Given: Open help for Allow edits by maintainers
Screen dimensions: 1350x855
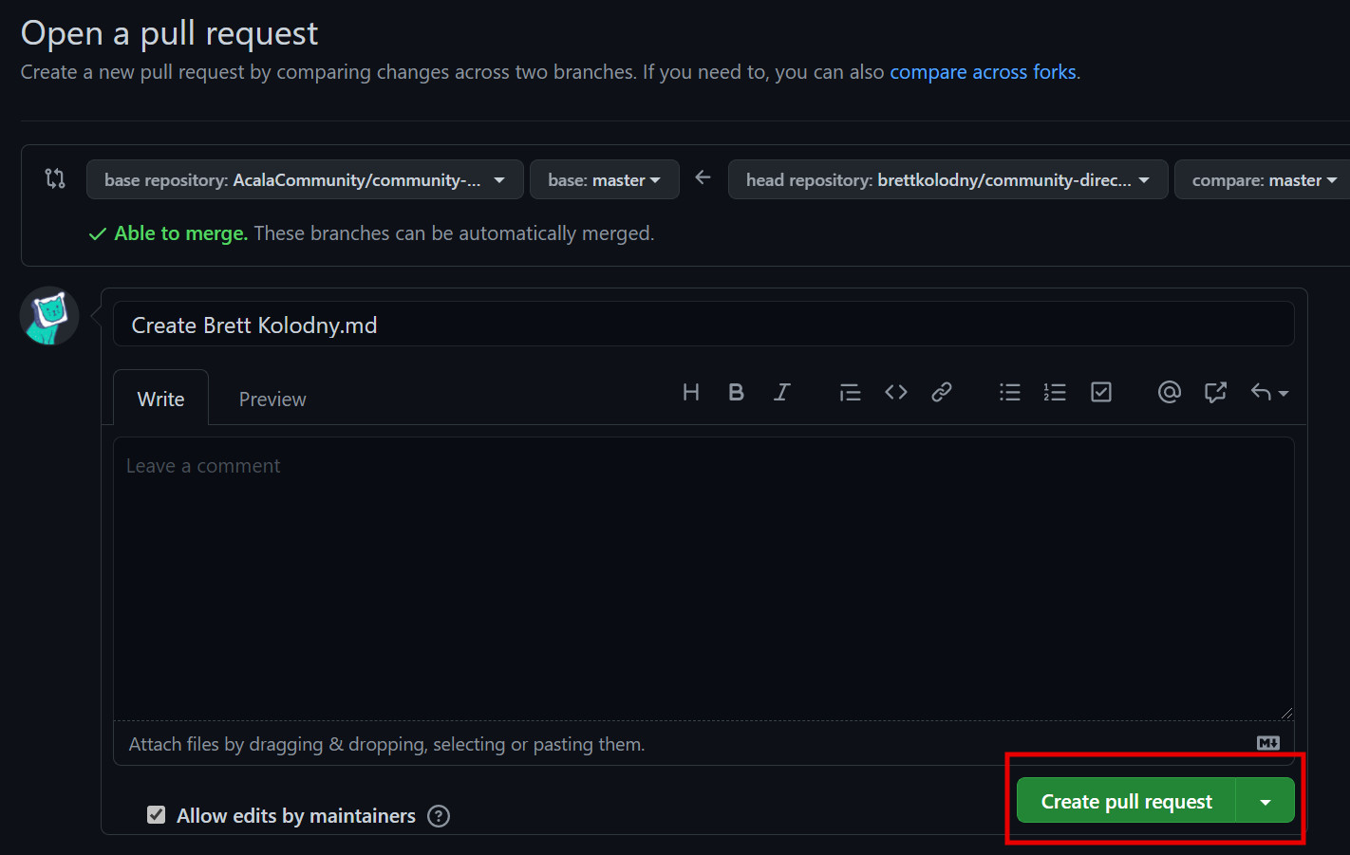Looking at the screenshot, I should [x=439, y=816].
